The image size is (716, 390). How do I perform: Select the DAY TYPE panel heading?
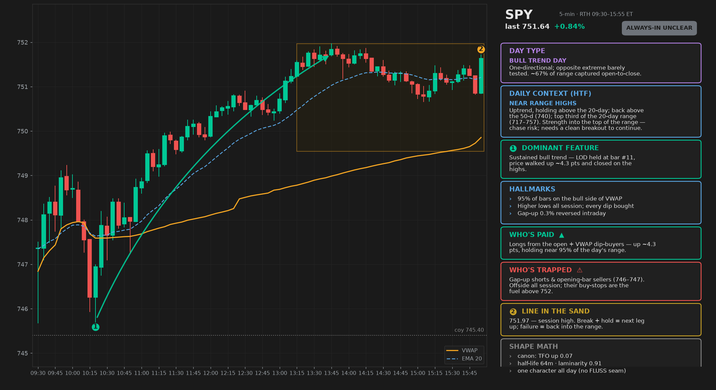(x=527, y=51)
